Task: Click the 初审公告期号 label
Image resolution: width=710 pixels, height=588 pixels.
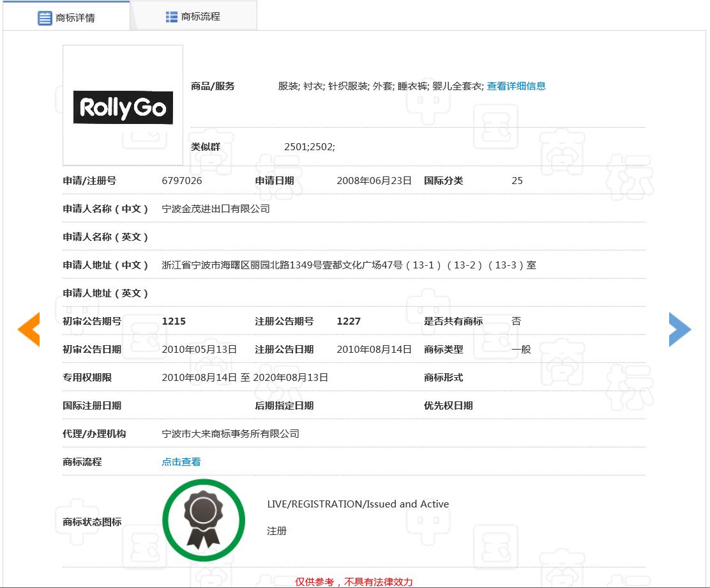Action: tap(92, 321)
